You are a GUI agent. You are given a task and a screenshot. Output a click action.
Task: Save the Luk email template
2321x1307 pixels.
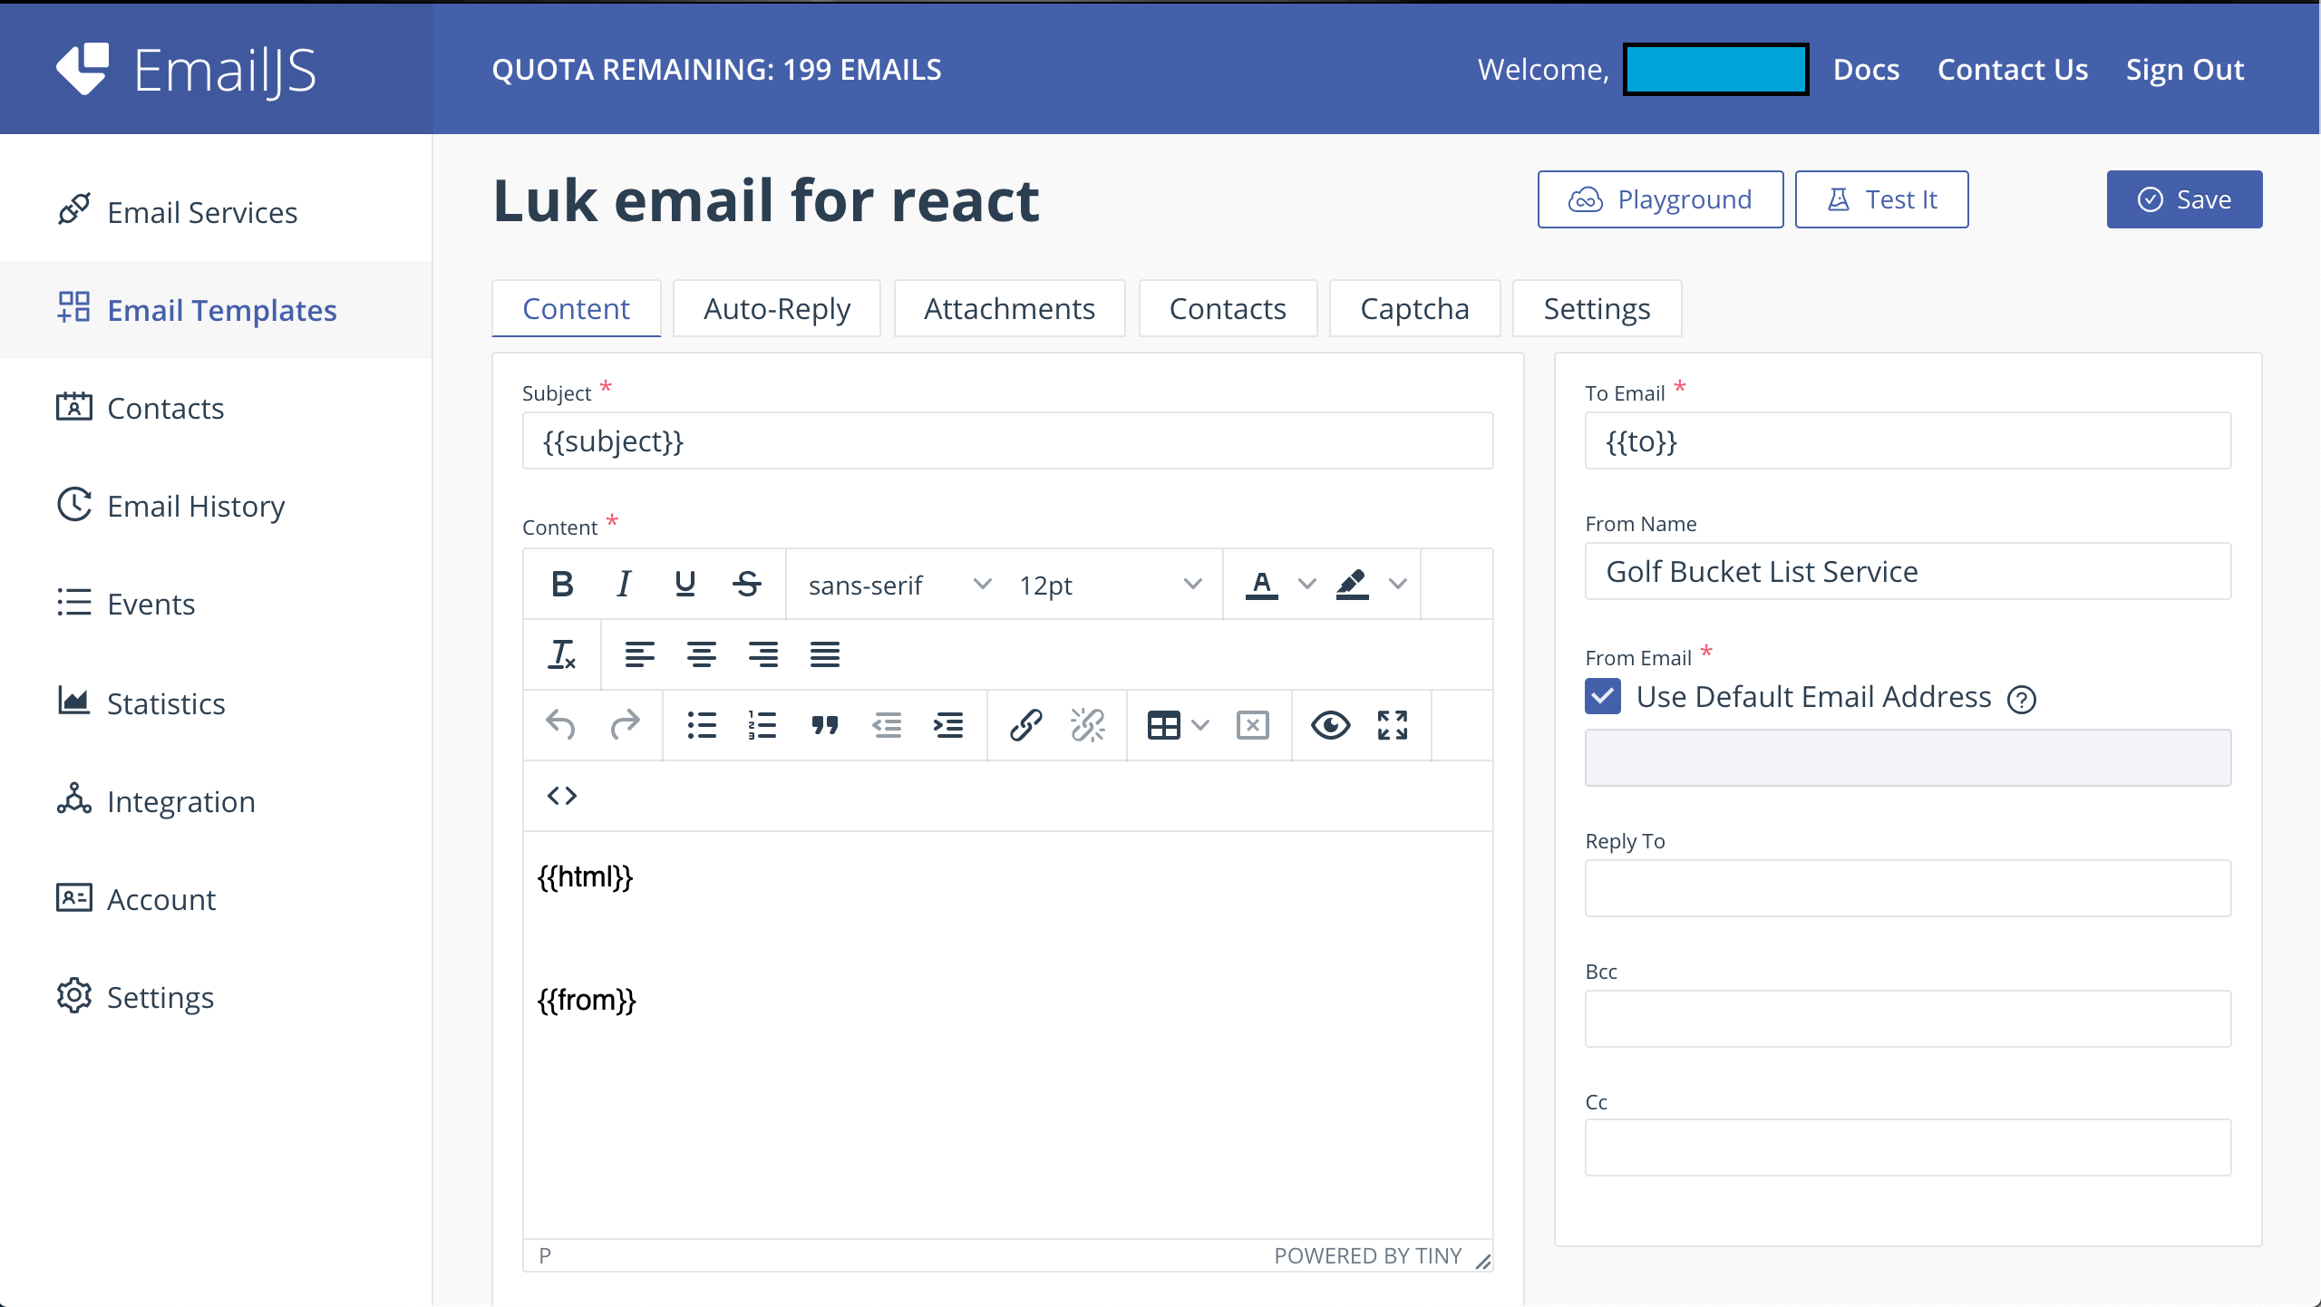click(2182, 198)
